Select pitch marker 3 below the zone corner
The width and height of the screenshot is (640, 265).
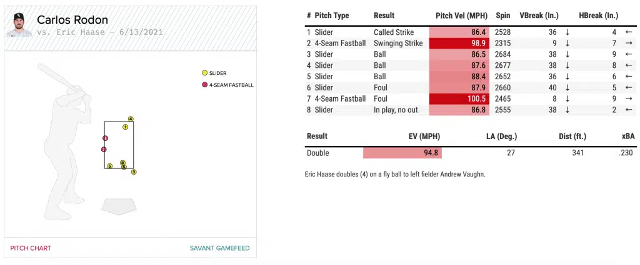pyautogui.click(x=133, y=171)
